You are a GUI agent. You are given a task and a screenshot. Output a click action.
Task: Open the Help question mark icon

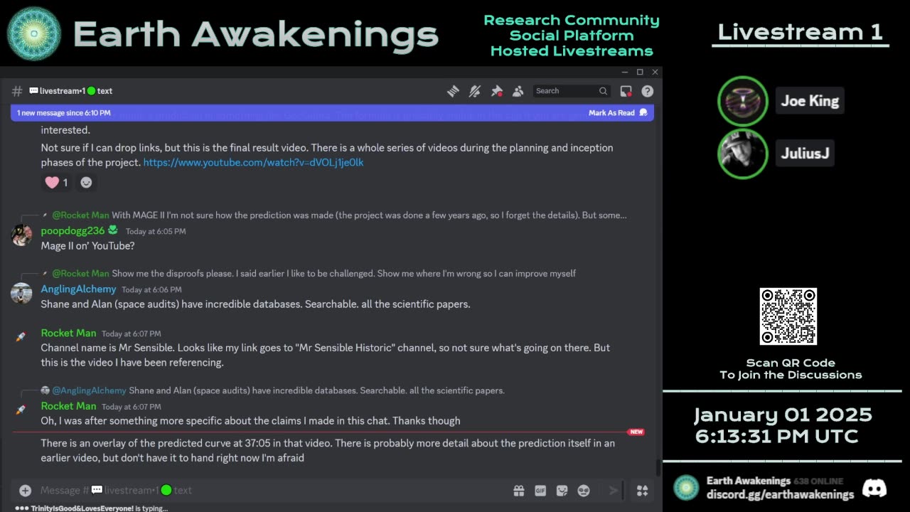tap(647, 91)
